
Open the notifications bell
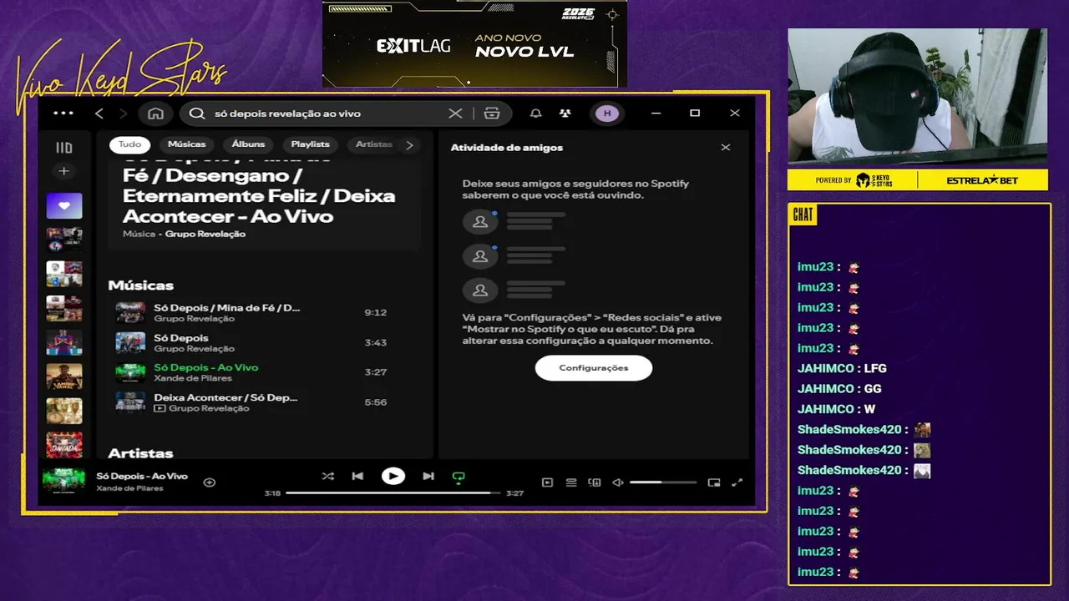click(536, 114)
